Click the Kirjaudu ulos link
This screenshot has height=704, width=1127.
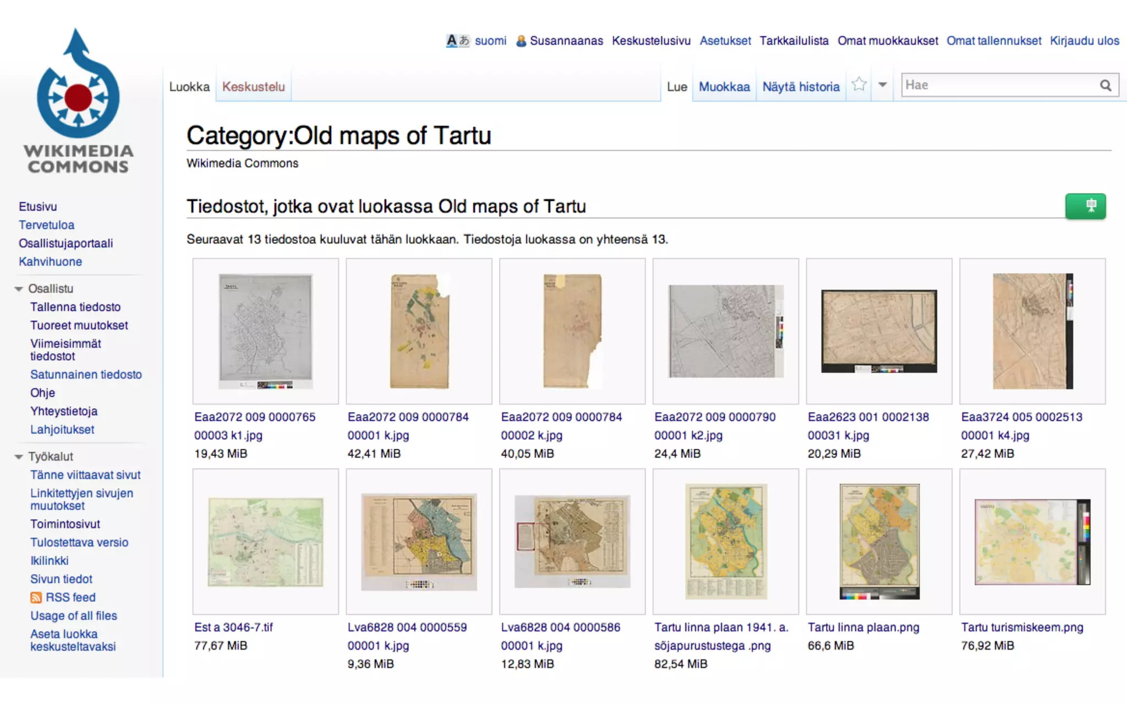coord(1084,41)
